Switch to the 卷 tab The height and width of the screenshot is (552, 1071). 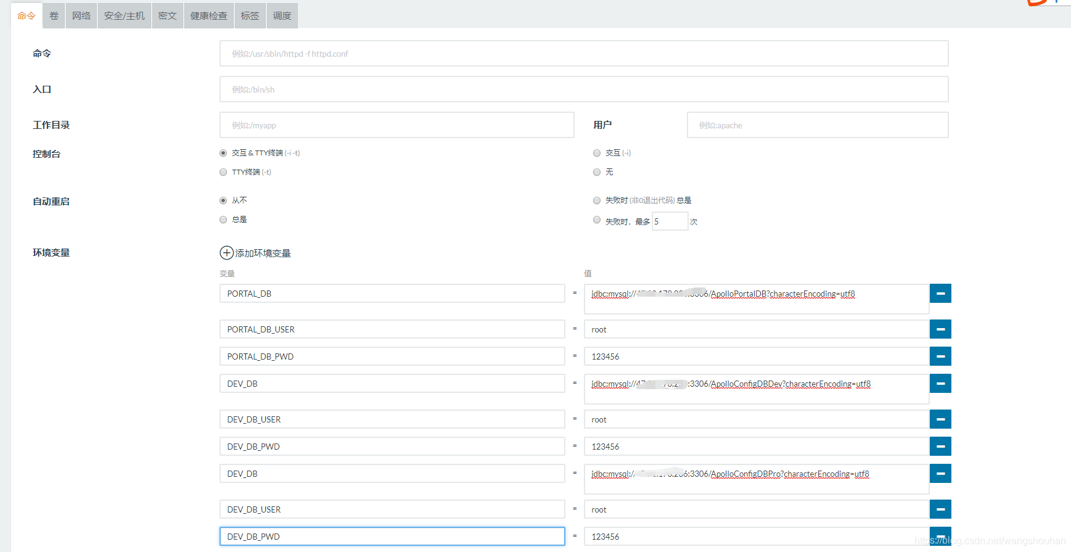point(54,16)
